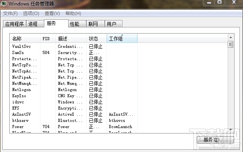Click the Task Manager title bar icon
The height and width of the screenshot is (152, 243).
[x=3, y=3]
